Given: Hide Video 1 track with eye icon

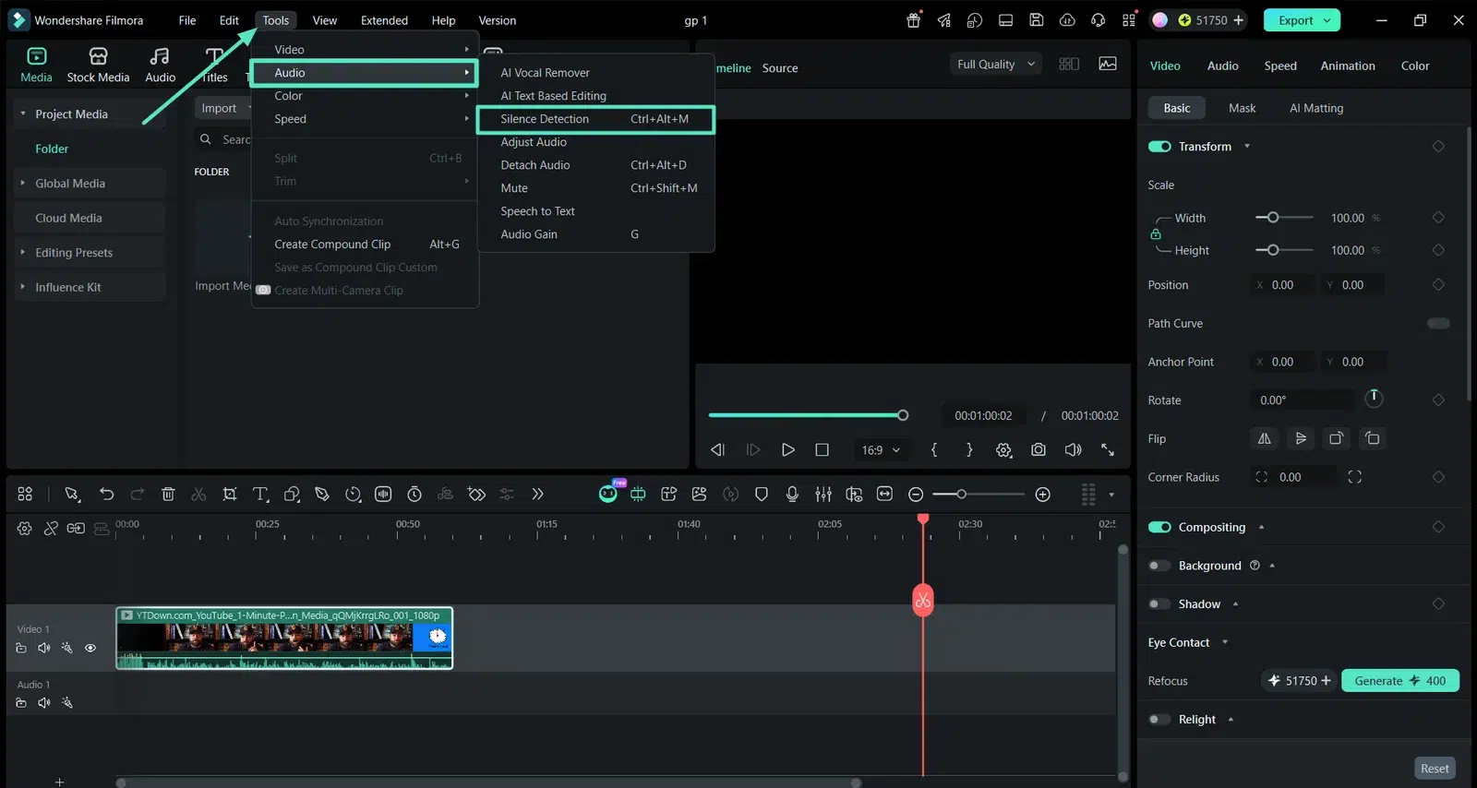Looking at the screenshot, I should coord(90,648).
